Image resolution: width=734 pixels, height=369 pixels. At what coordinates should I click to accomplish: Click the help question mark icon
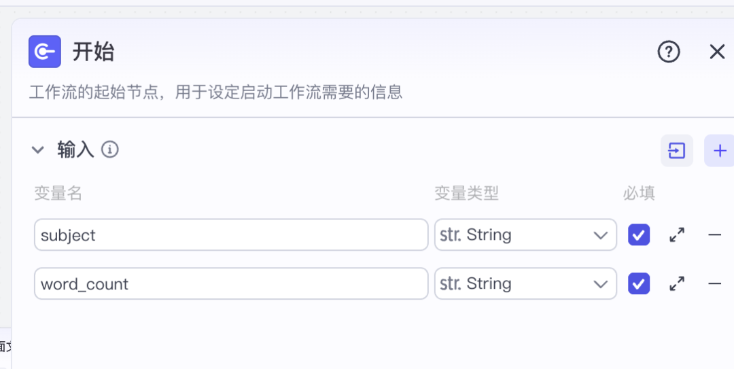pos(669,52)
